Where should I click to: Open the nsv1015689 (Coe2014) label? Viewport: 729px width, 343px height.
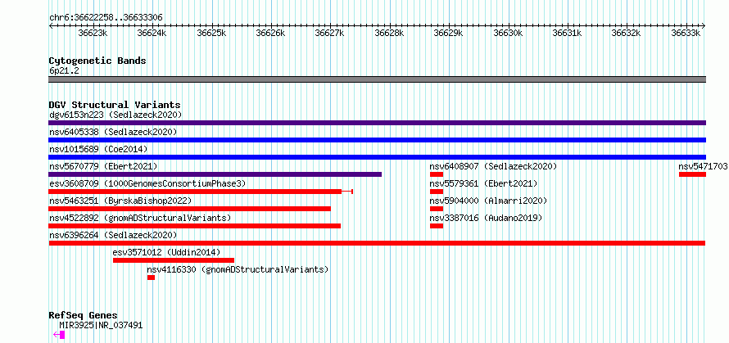[x=98, y=149]
